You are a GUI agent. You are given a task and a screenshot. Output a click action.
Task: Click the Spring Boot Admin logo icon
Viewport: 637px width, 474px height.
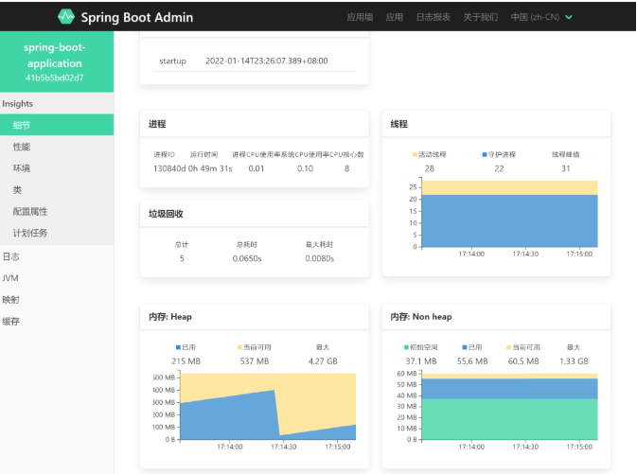[x=66, y=17]
